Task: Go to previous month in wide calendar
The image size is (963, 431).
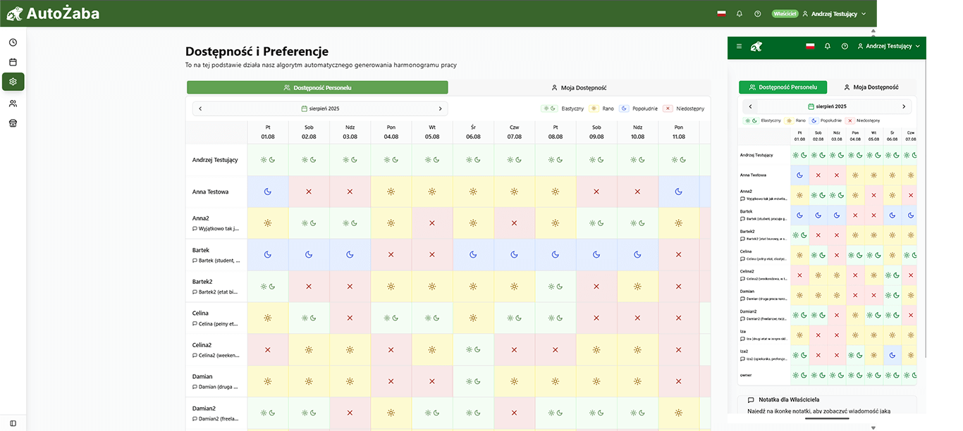Action: (200, 108)
